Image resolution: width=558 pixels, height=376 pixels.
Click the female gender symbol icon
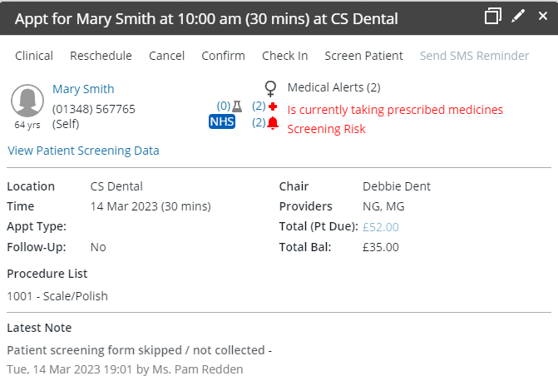point(270,89)
